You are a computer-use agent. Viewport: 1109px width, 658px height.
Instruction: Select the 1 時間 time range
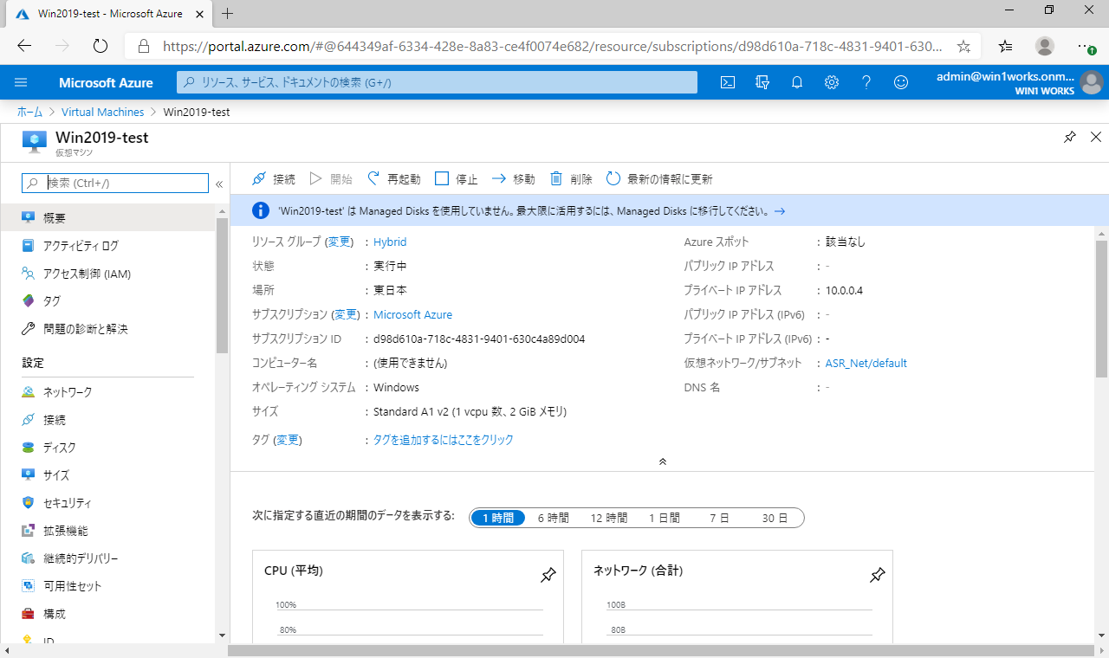[498, 518]
